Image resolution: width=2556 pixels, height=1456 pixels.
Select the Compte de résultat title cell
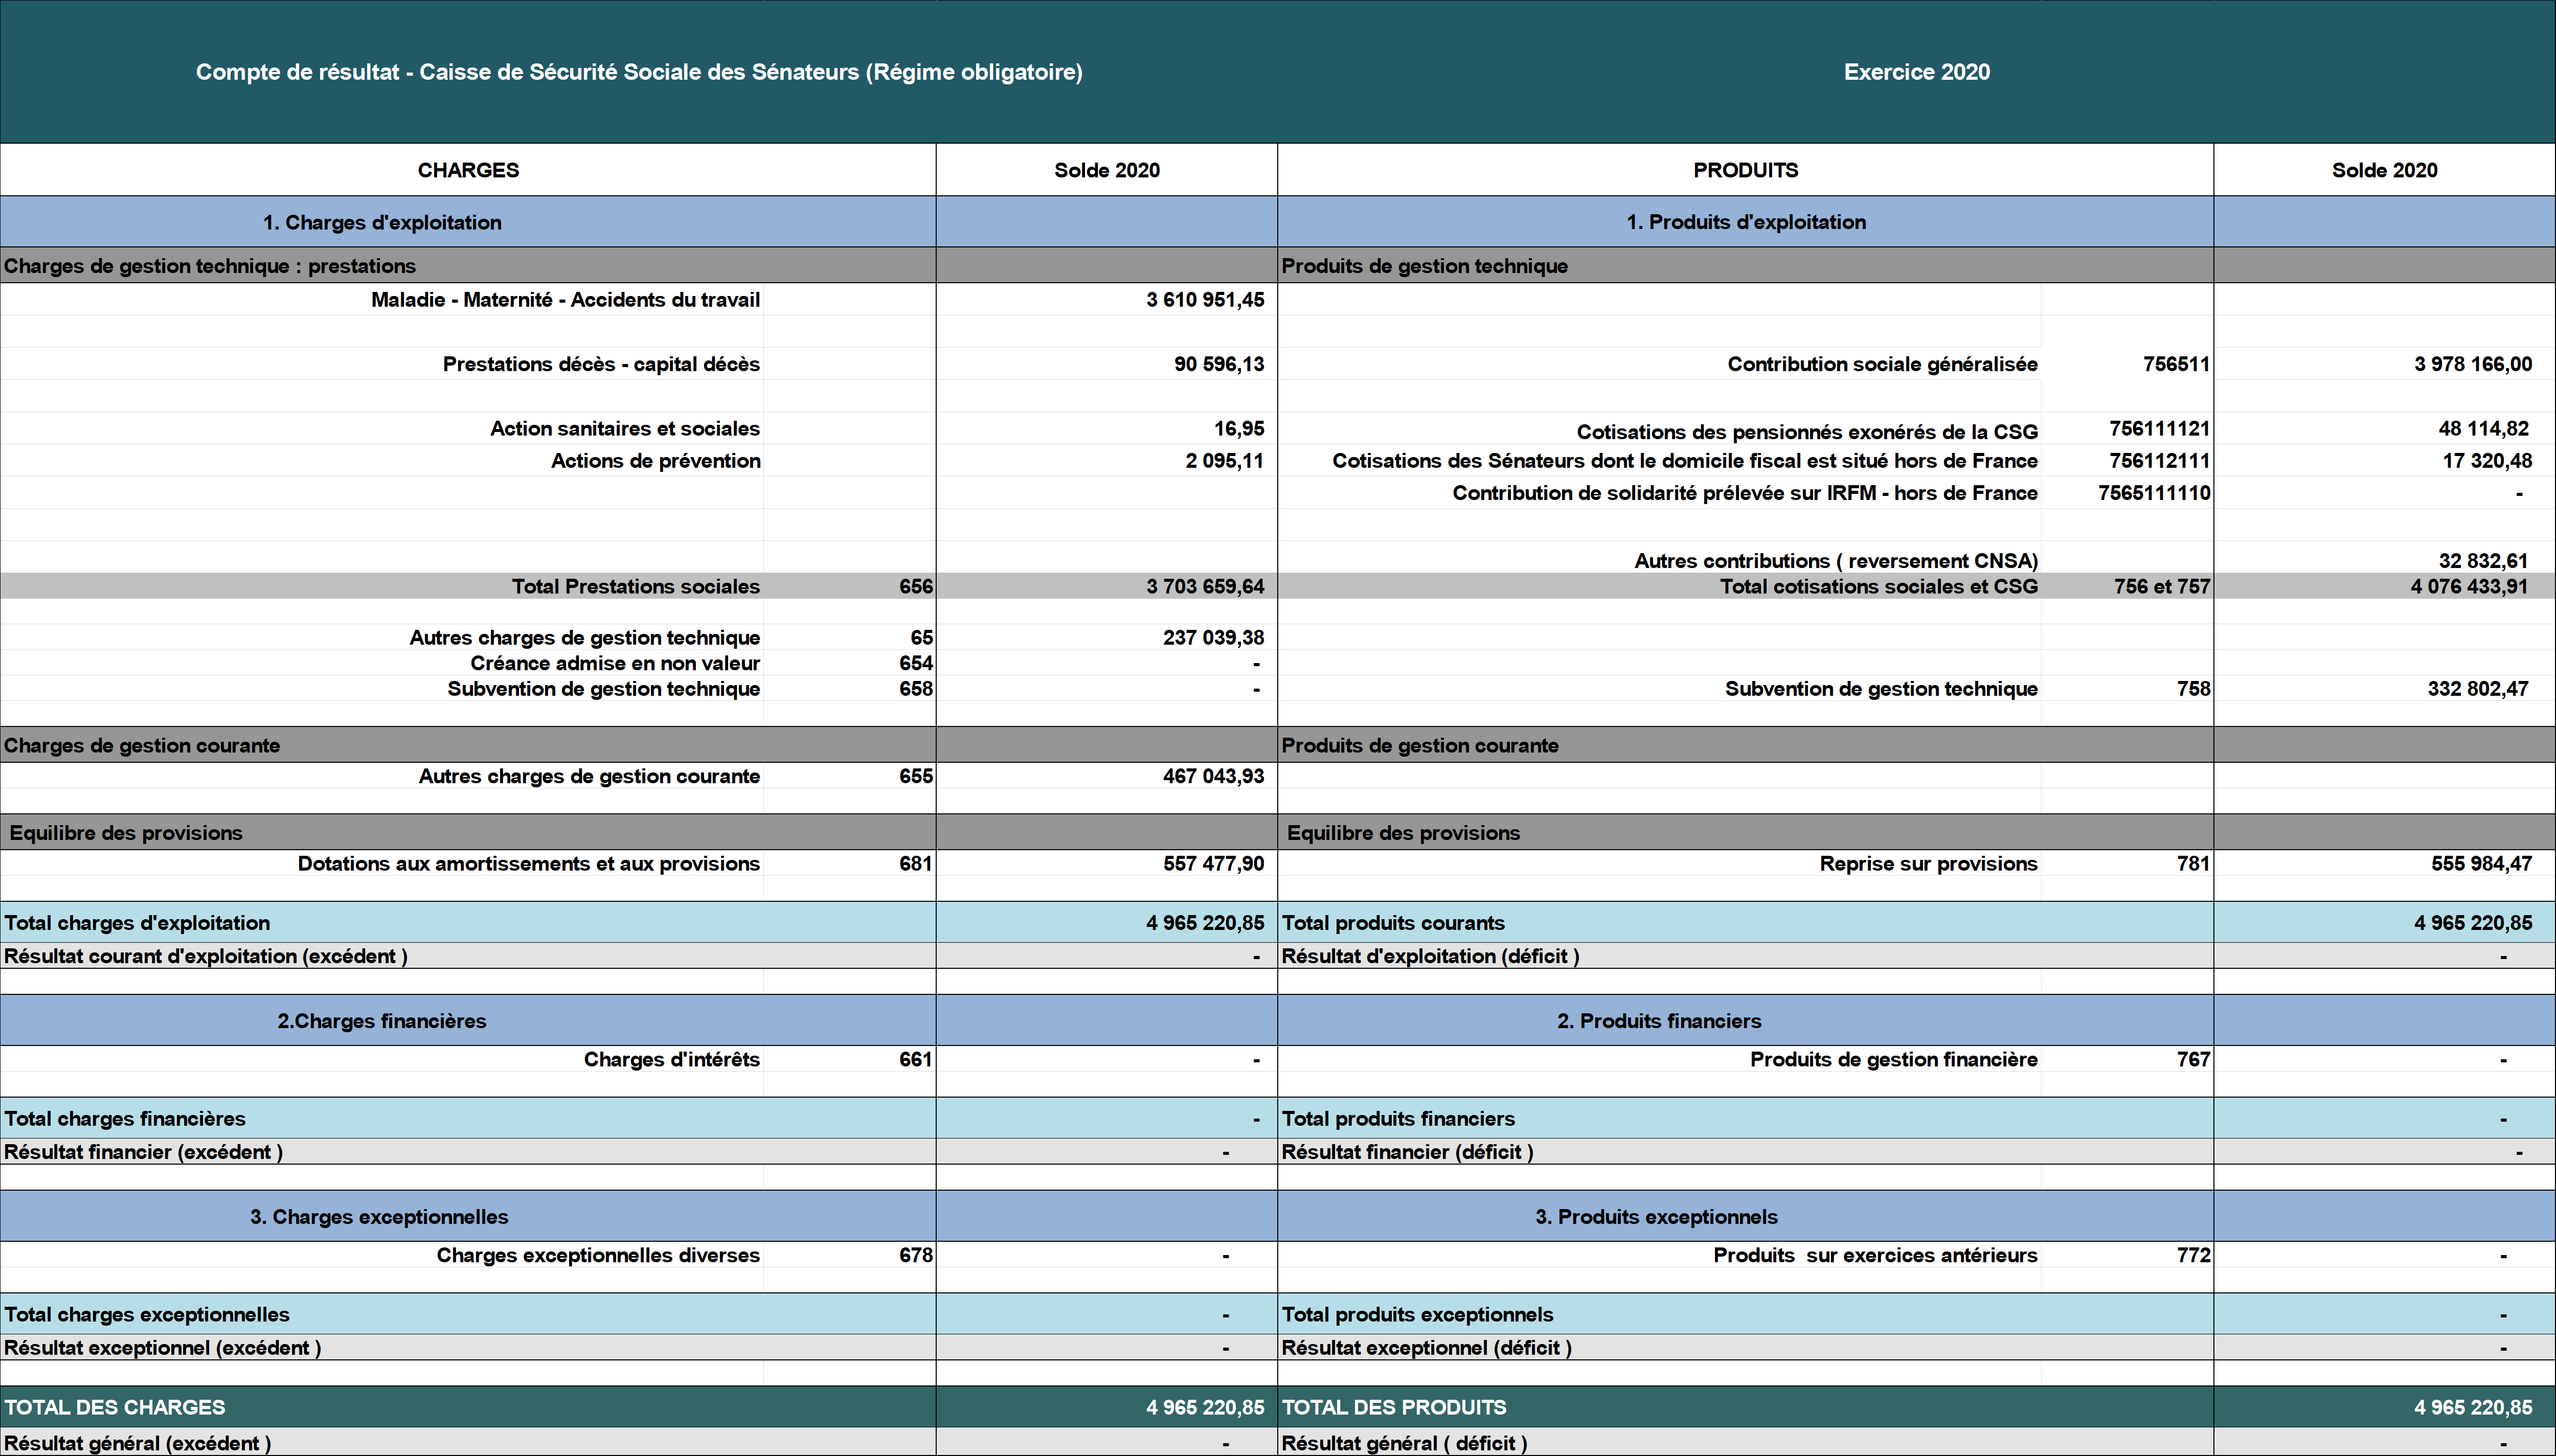pyautogui.click(x=639, y=72)
